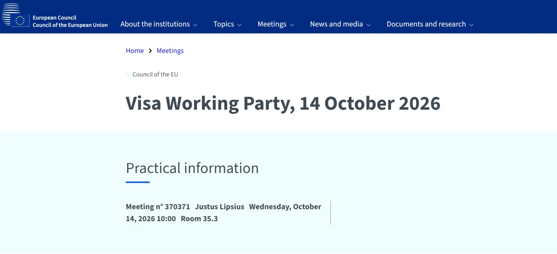Click the 'Visa Working Party, 14 October 2026' heading
Screen dimensions: 557x254
tap(283, 103)
